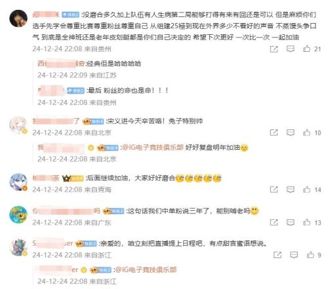The height and width of the screenshot is (289, 328).
Task: Reply to the 中单粉说三年了 comment
Action: click(x=291, y=223)
